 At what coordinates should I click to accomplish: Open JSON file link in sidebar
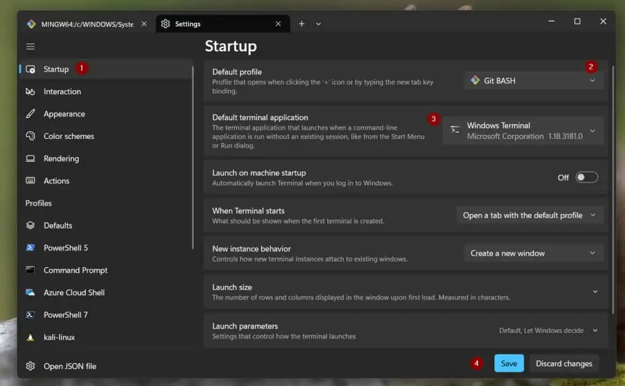[x=106, y=366]
